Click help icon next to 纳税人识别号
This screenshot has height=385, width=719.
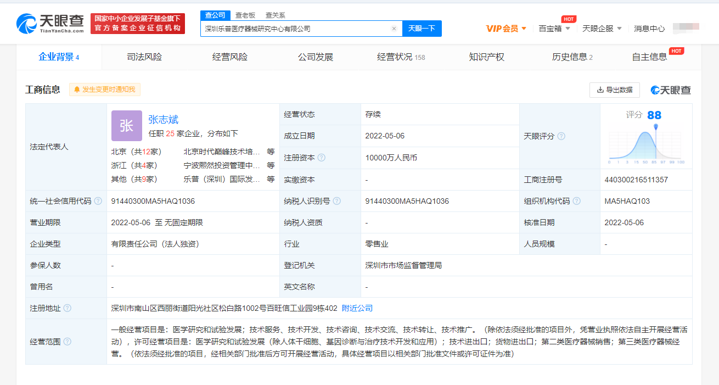(x=337, y=201)
